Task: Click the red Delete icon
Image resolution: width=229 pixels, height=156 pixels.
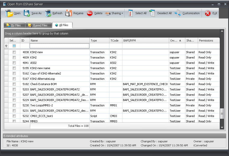Action: click(90, 13)
